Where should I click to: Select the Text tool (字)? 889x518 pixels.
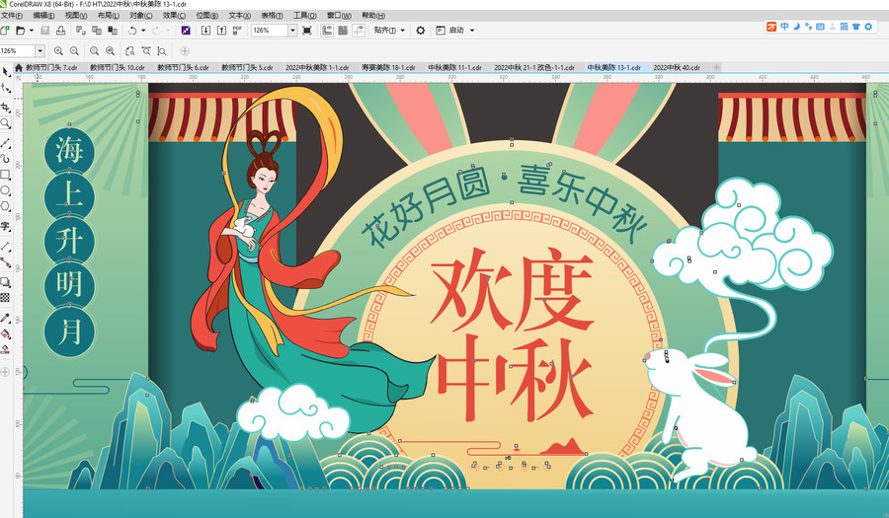tap(5, 227)
